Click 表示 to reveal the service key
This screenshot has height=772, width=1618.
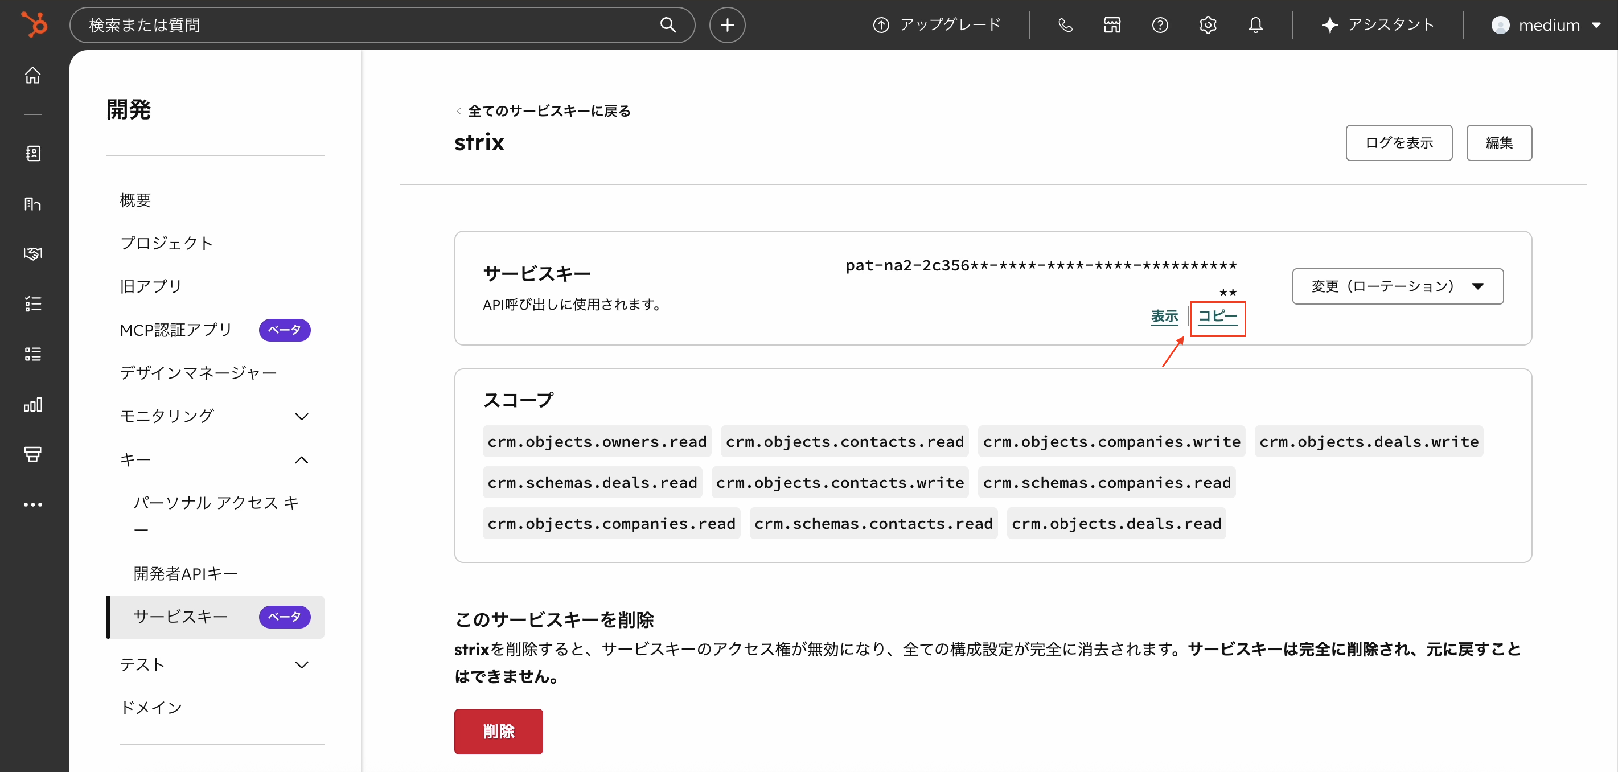coord(1164,316)
